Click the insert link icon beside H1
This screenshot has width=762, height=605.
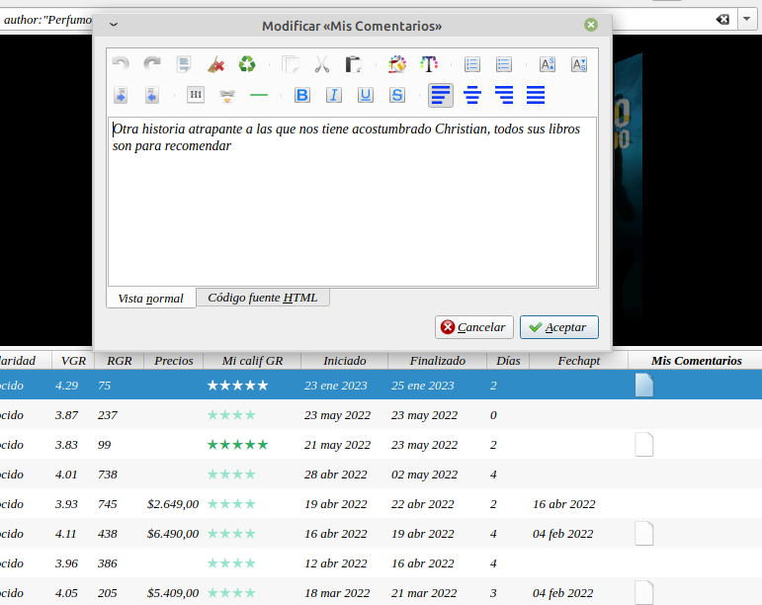(x=227, y=95)
